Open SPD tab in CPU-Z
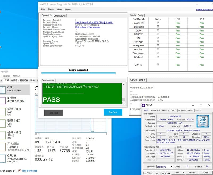The image size is (213, 175). (x=174, y=110)
